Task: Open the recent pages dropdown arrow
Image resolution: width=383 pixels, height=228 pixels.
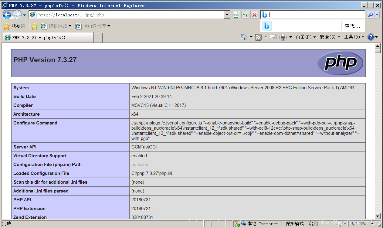Action: tap(25, 15)
